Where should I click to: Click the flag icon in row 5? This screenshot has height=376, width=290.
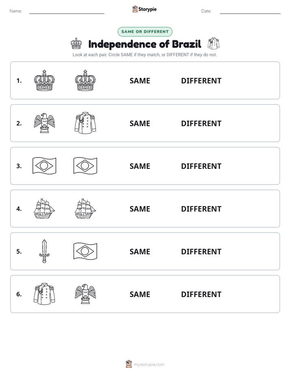click(85, 251)
